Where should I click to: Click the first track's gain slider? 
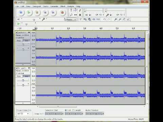(x=23, y=45)
